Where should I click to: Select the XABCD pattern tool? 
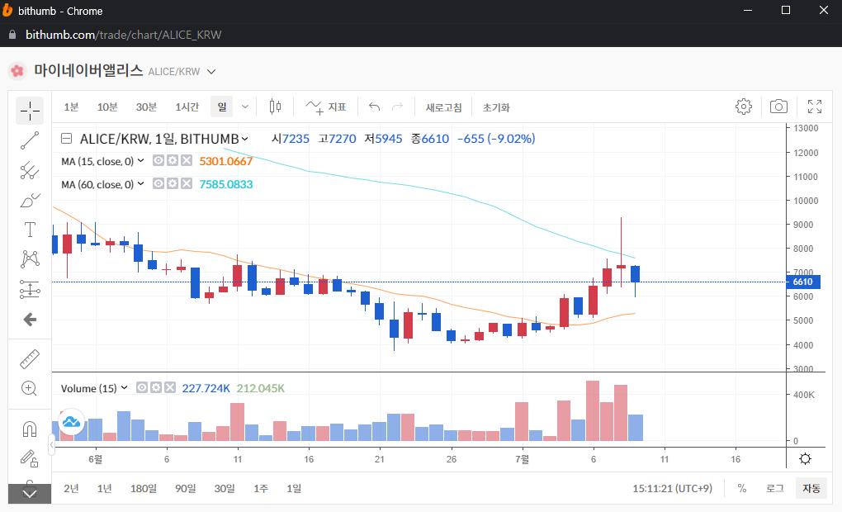pos(30,259)
